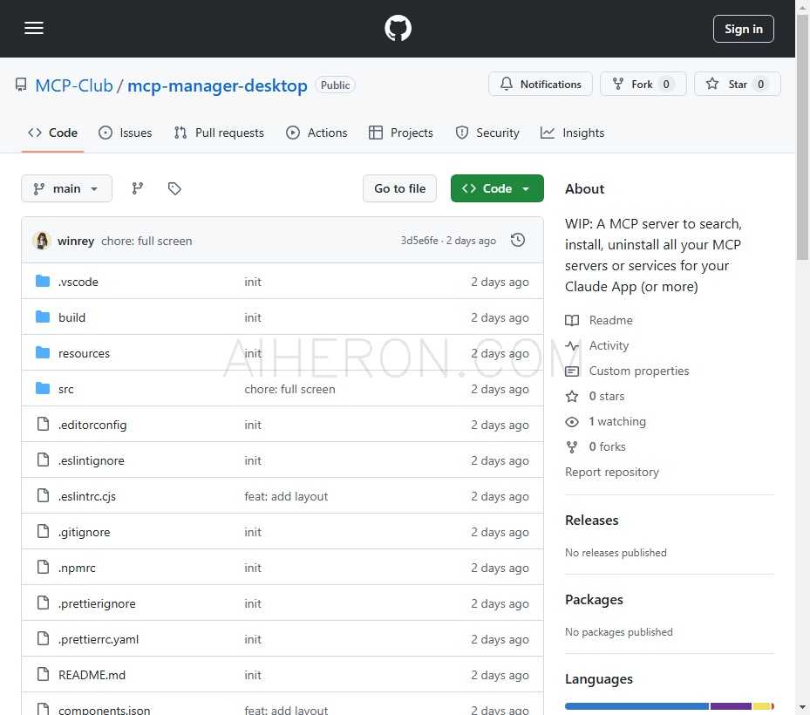Open the build folder
This screenshot has width=810, height=715.
click(71, 317)
